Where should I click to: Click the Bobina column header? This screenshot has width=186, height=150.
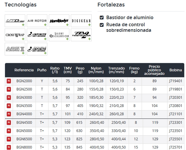pyautogui.click(x=176, y=70)
